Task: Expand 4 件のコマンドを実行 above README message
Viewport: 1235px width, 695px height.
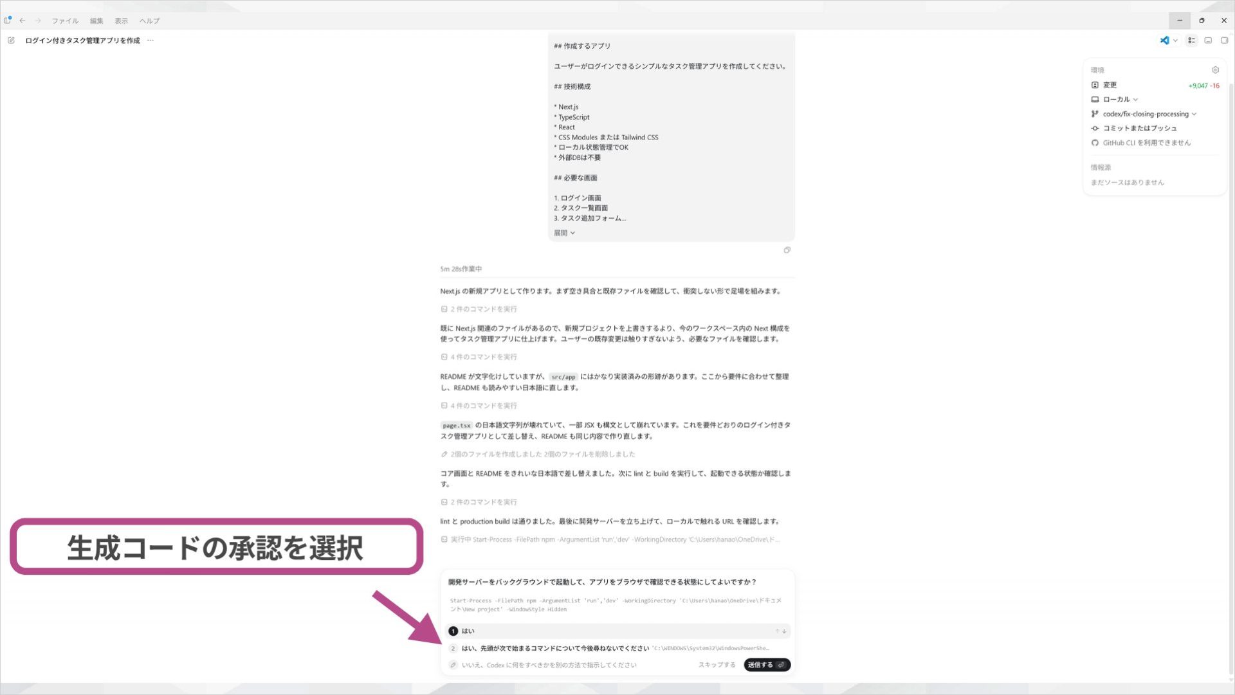Action: (479, 357)
